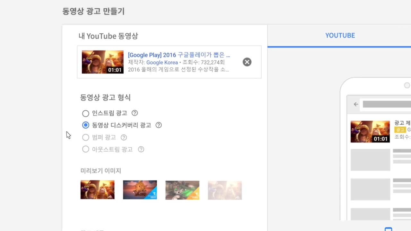Select the 아웃스트림 광고 radio button
The image size is (411, 231).
point(85,149)
